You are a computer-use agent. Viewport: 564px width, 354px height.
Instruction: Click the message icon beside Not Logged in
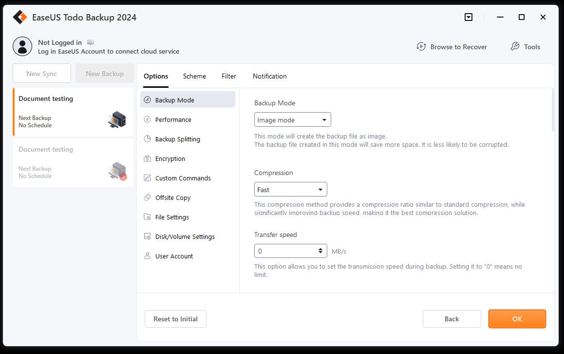tap(91, 42)
